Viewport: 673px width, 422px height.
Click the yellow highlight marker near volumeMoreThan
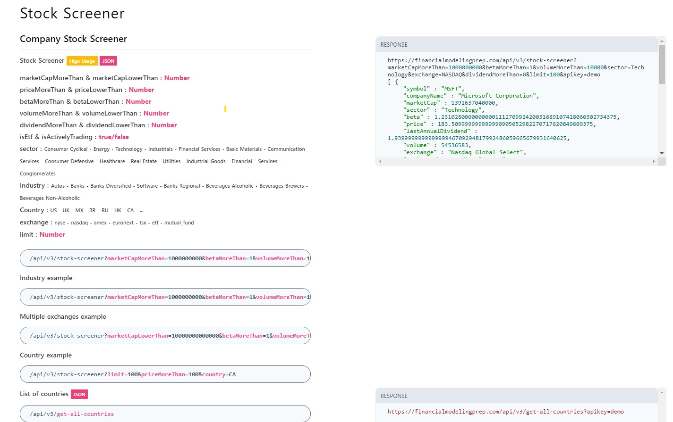[x=225, y=109]
